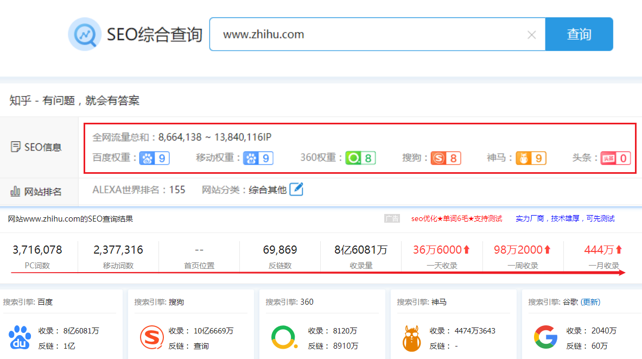Click Google 反链 60万 value
Screen dimensions: 642x359
point(600,346)
